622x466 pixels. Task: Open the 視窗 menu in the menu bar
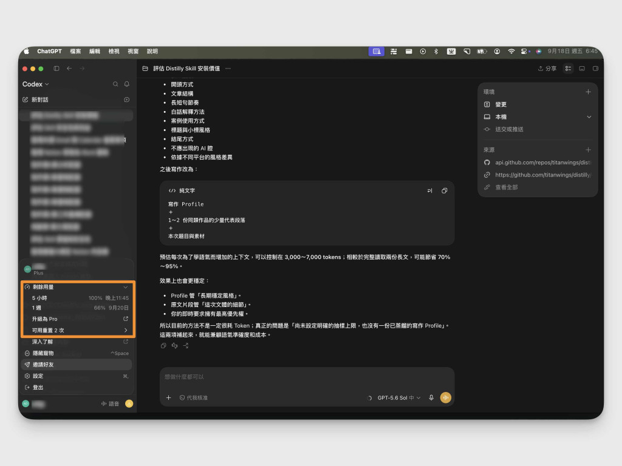pos(133,52)
